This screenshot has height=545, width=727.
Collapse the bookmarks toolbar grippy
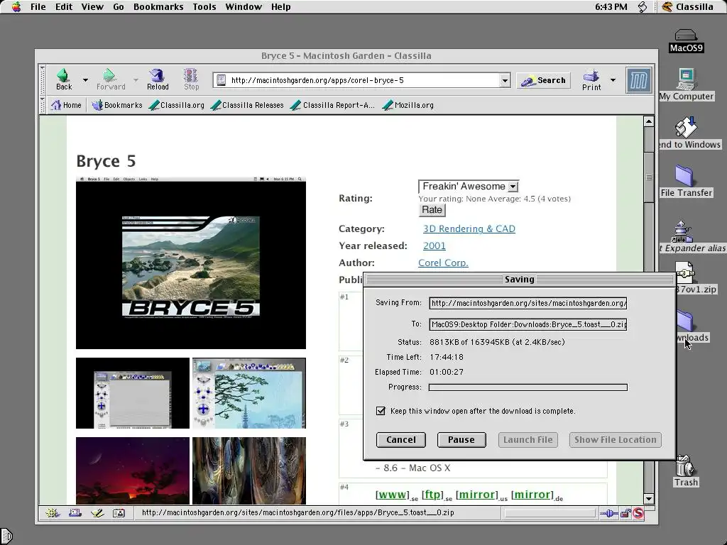[x=43, y=105]
